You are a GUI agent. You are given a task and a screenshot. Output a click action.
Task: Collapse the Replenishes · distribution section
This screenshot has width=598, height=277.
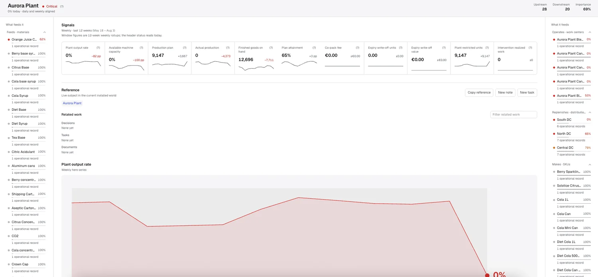[x=590, y=112]
